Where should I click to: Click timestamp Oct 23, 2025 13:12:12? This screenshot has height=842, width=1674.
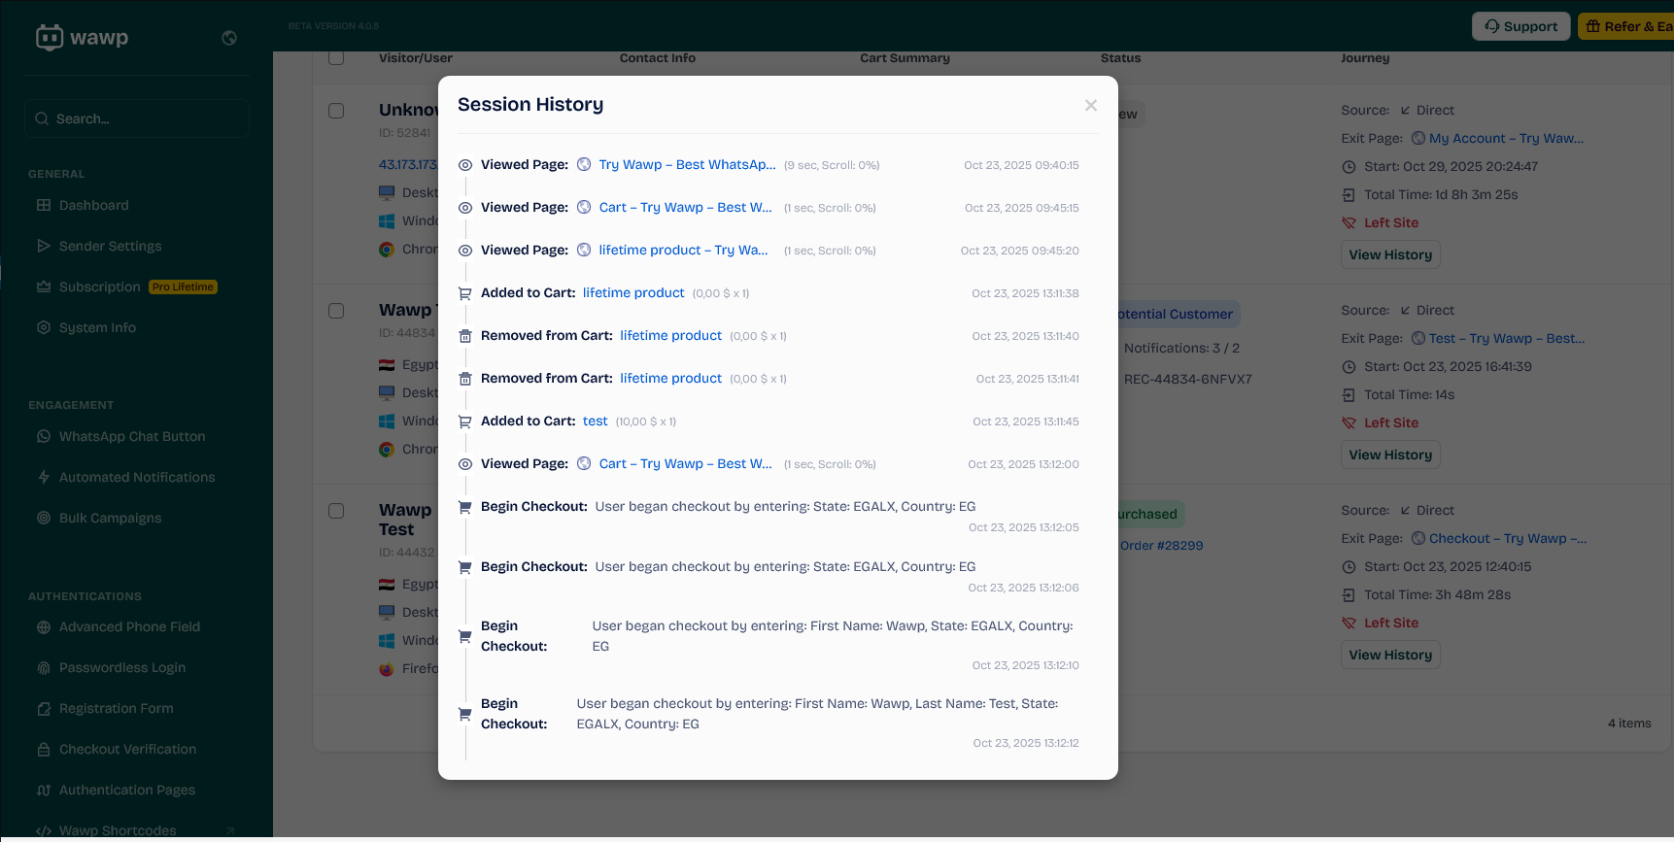(1026, 743)
